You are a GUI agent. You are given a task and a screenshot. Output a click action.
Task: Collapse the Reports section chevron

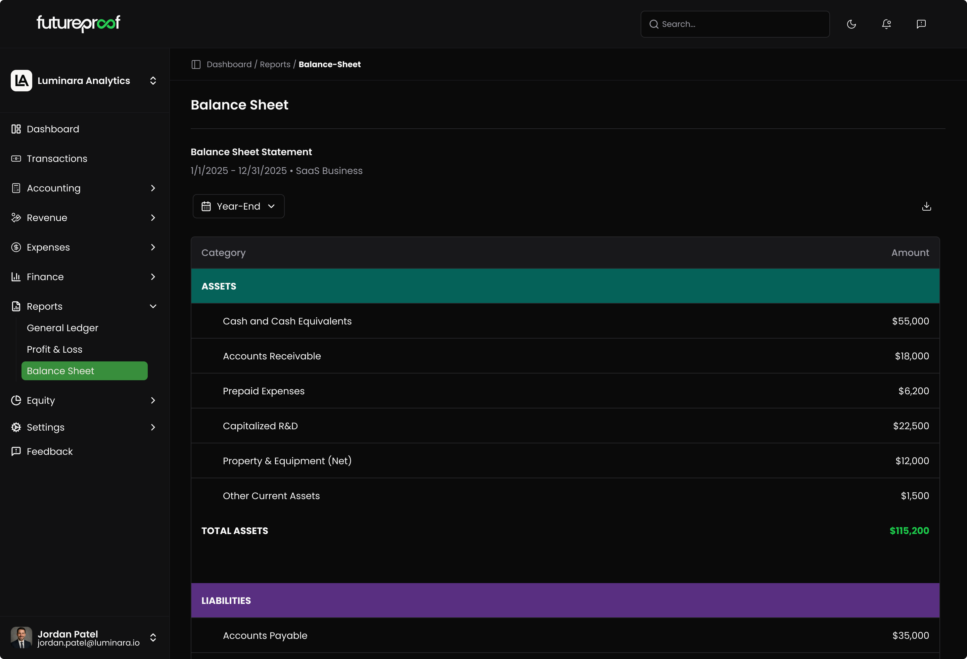[153, 306]
